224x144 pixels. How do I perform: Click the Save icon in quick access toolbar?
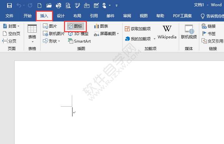[9, 6]
